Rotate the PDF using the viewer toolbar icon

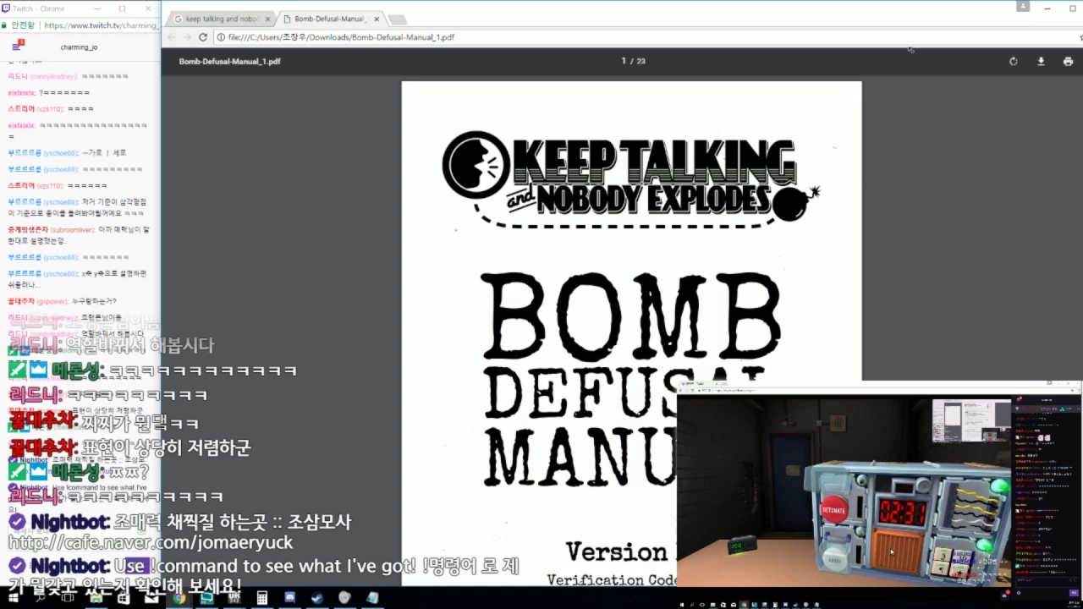pos(1013,61)
